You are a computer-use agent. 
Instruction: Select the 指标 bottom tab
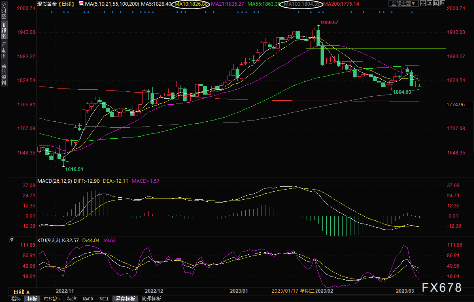(16, 299)
